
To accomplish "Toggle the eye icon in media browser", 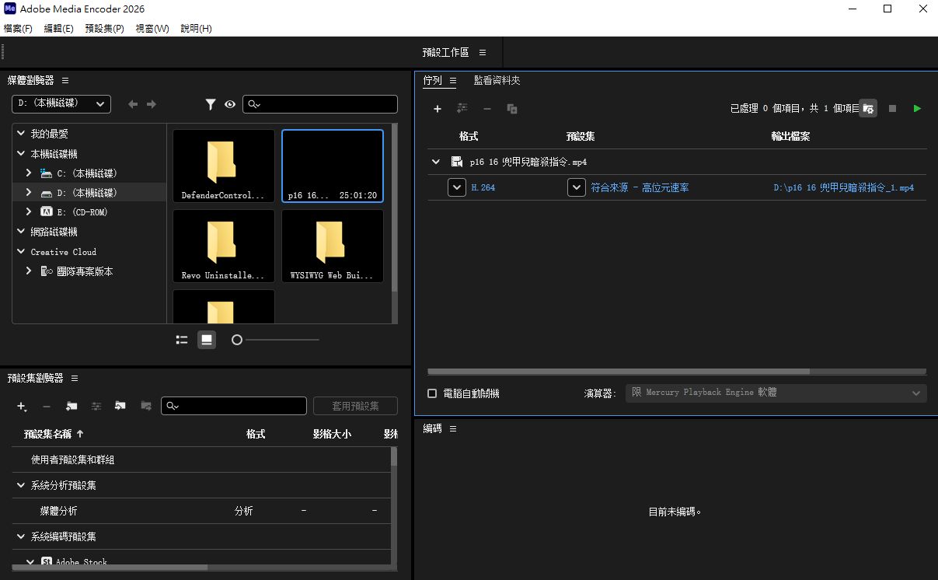I will click(230, 104).
